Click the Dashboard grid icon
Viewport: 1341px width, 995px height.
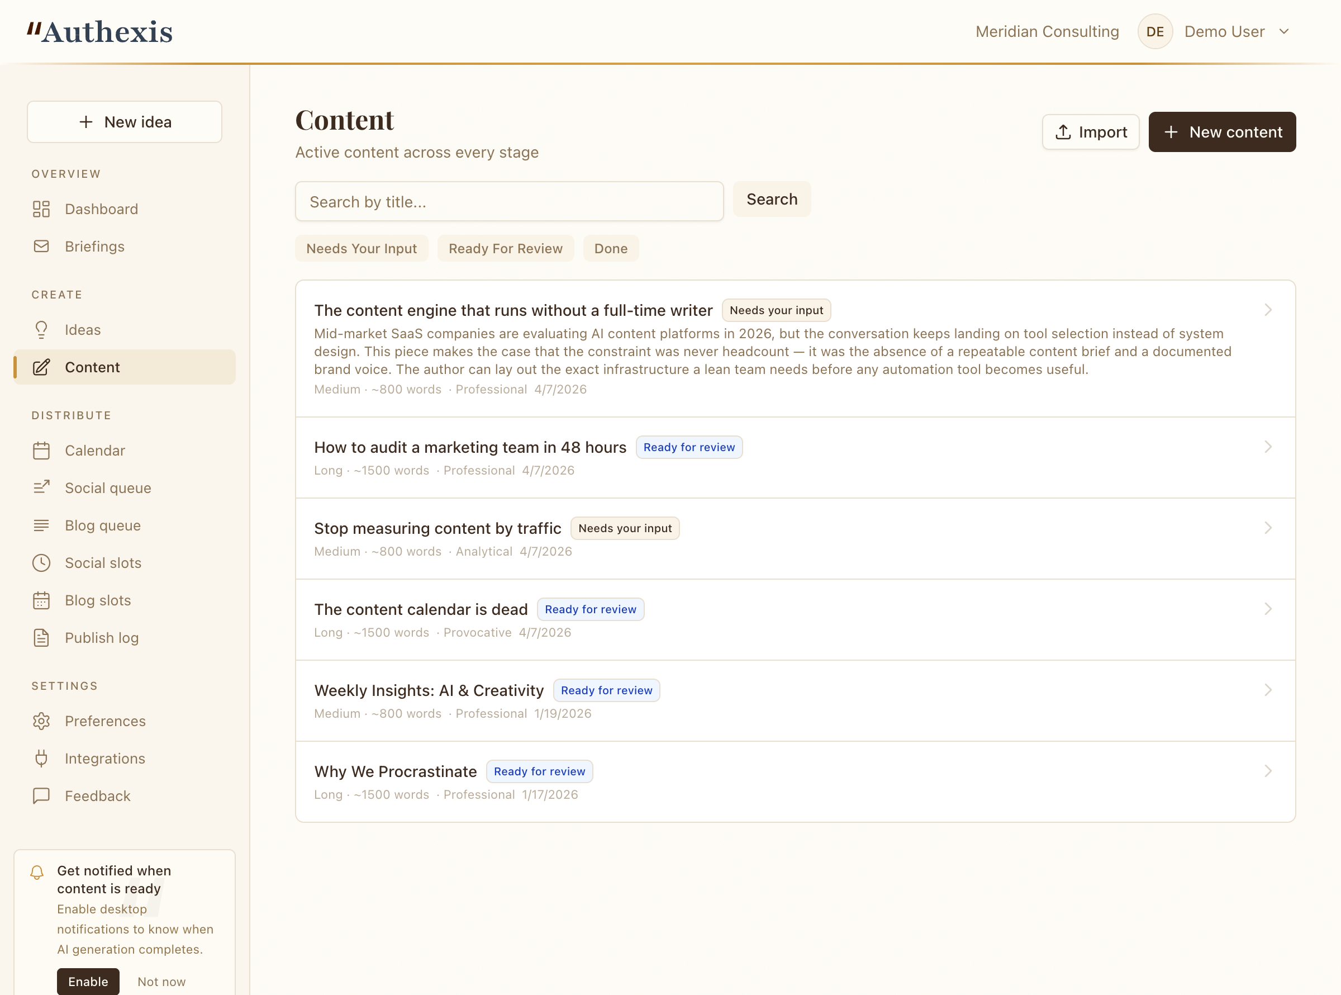tap(41, 209)
